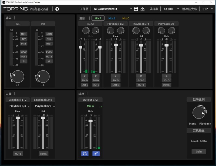Open Loopback 1+2 source dropdown Playback 3/4
The height and width of the screenshot is (166, 216).
coord(19,106)
